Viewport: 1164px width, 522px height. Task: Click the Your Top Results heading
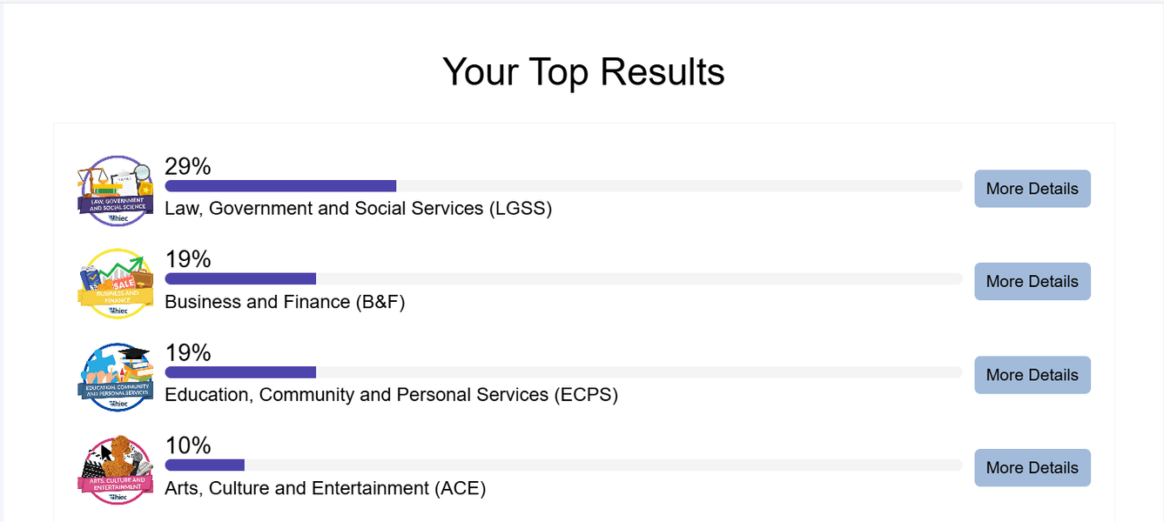click(583, 71)
